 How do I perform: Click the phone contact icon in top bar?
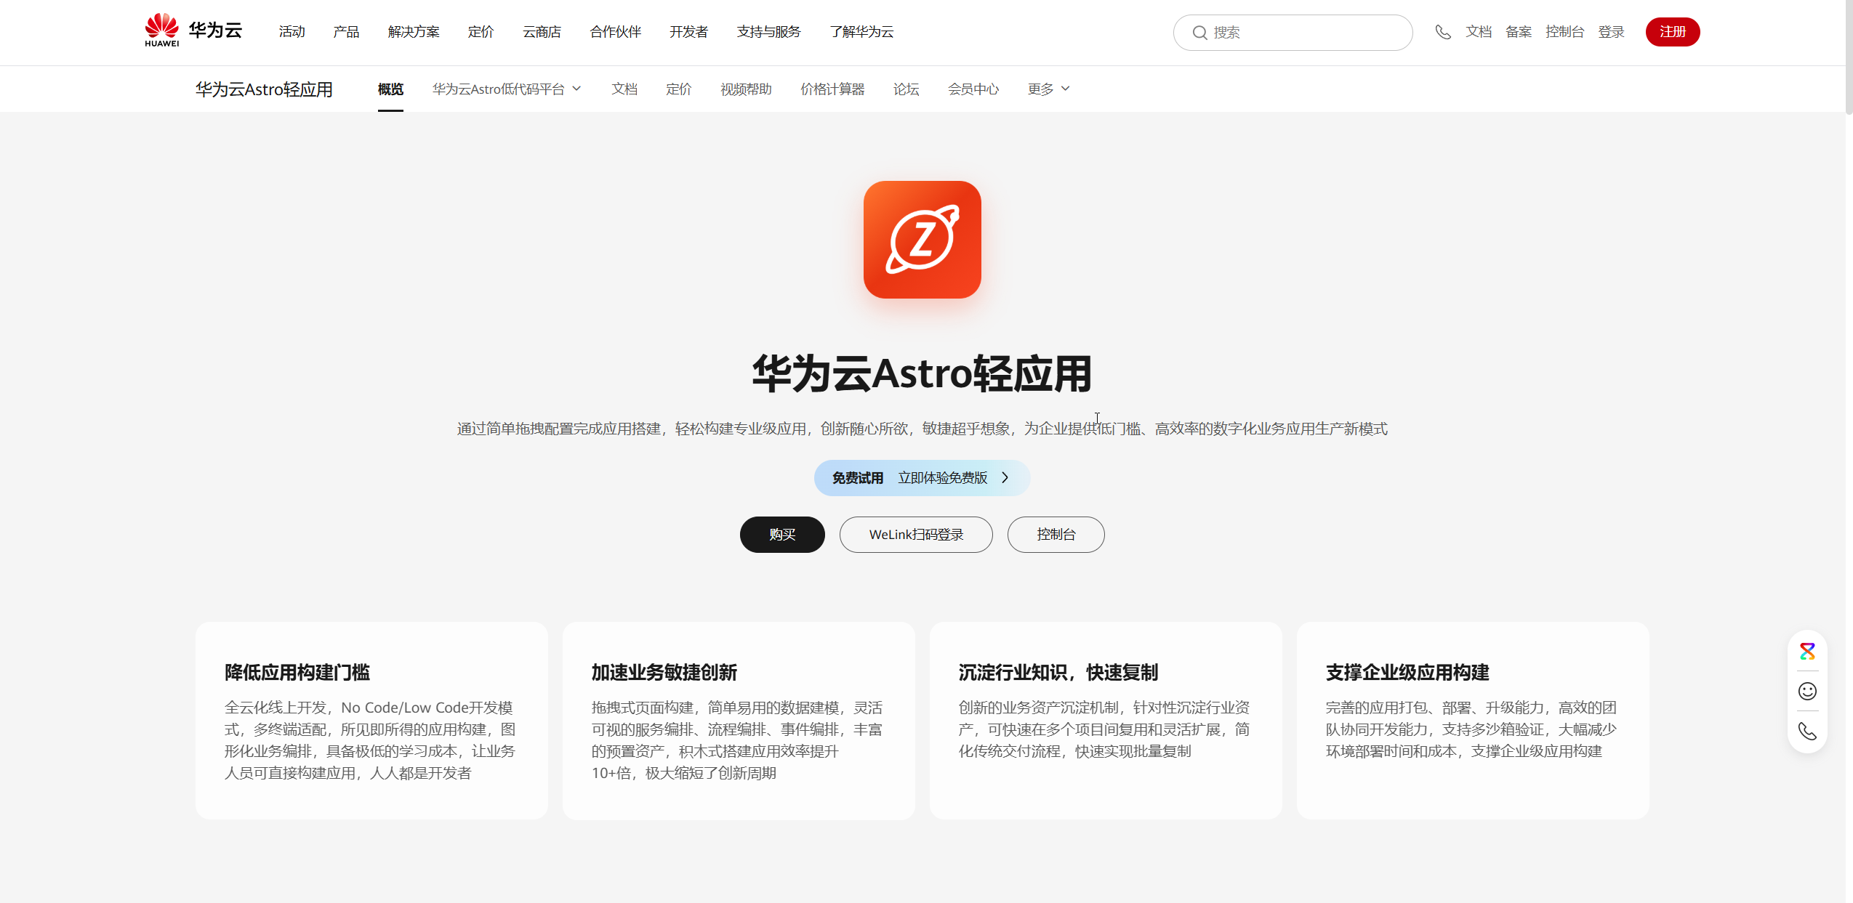tap(1443, 32)
